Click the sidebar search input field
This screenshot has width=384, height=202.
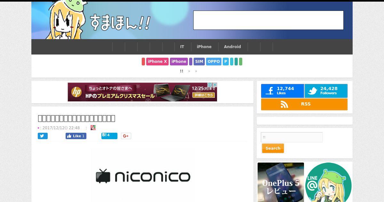[x=292, y=137]
